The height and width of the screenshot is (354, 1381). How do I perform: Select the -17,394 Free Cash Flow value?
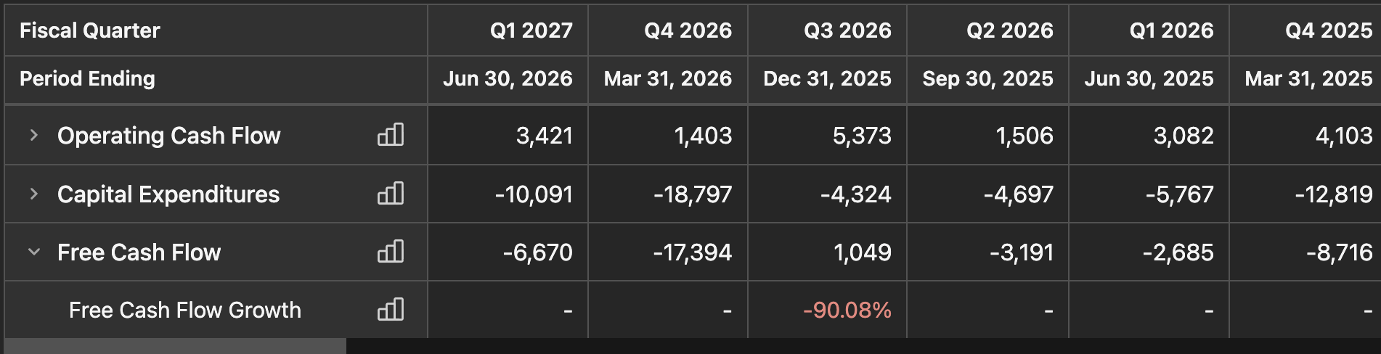(x=693, y=252)
